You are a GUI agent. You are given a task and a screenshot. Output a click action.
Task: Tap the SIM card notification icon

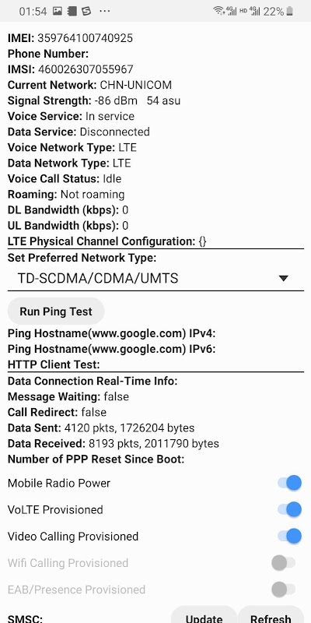point(72,11)
